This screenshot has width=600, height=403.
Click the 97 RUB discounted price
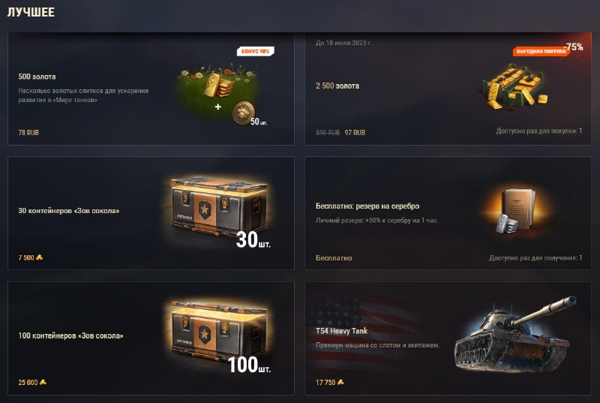click(355, 132)
